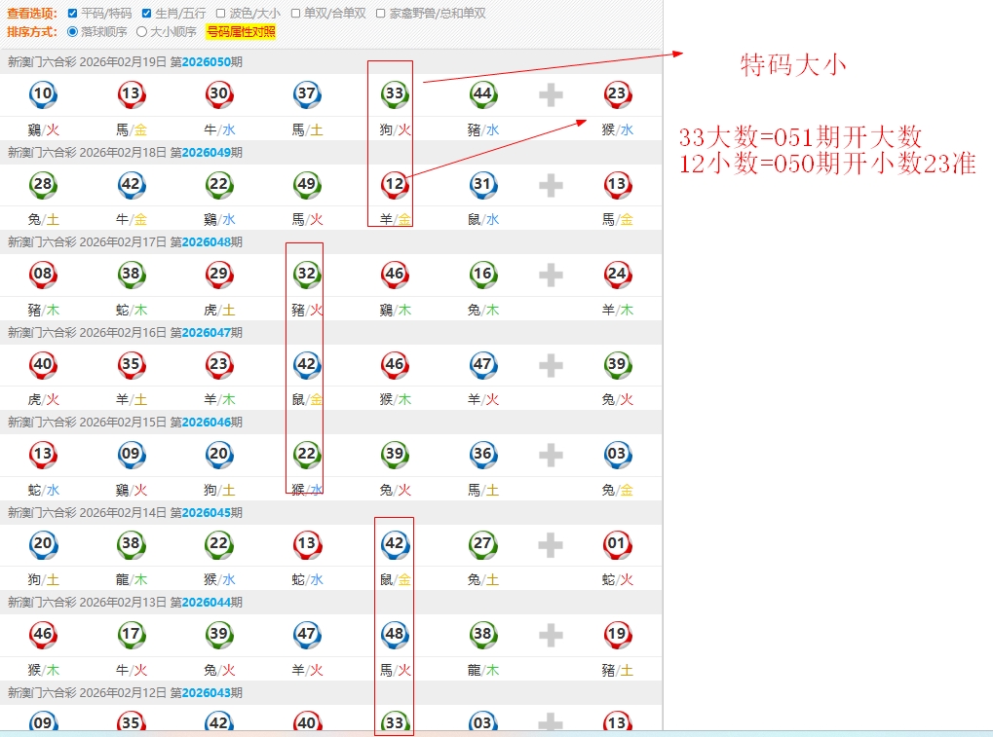Enable the 单双/合单双 checkbox

pyautogui.click(x=295, y=14)
